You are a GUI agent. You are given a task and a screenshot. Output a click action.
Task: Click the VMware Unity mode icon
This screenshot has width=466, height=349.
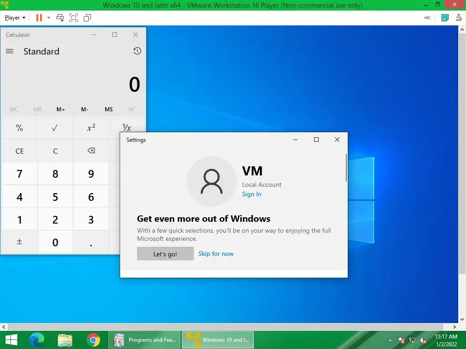(87, 18)
